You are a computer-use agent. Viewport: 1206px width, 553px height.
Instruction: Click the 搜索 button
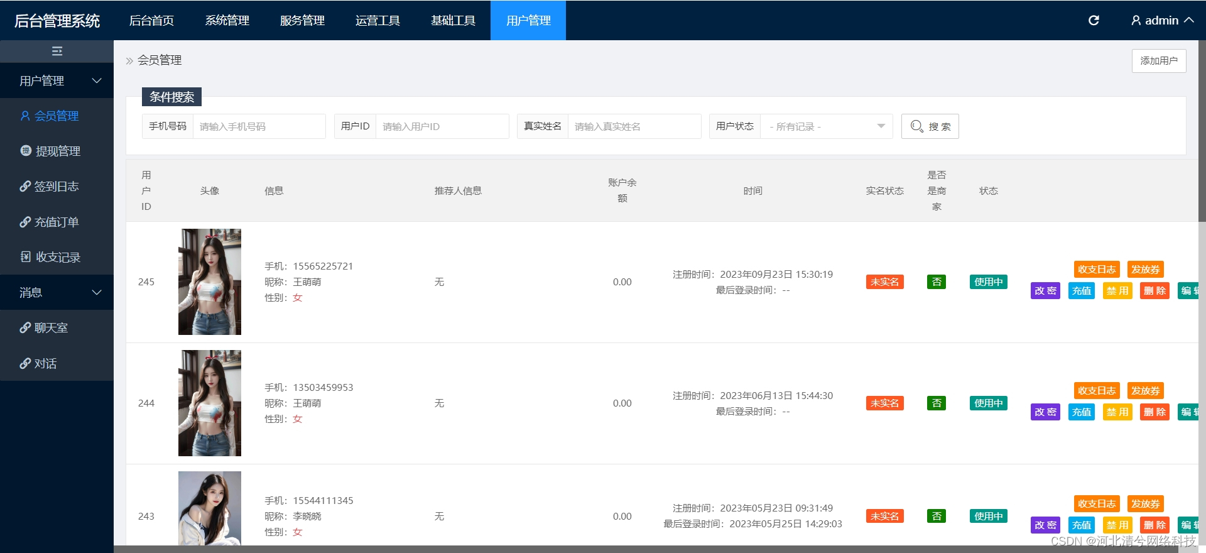click(930, 126)
